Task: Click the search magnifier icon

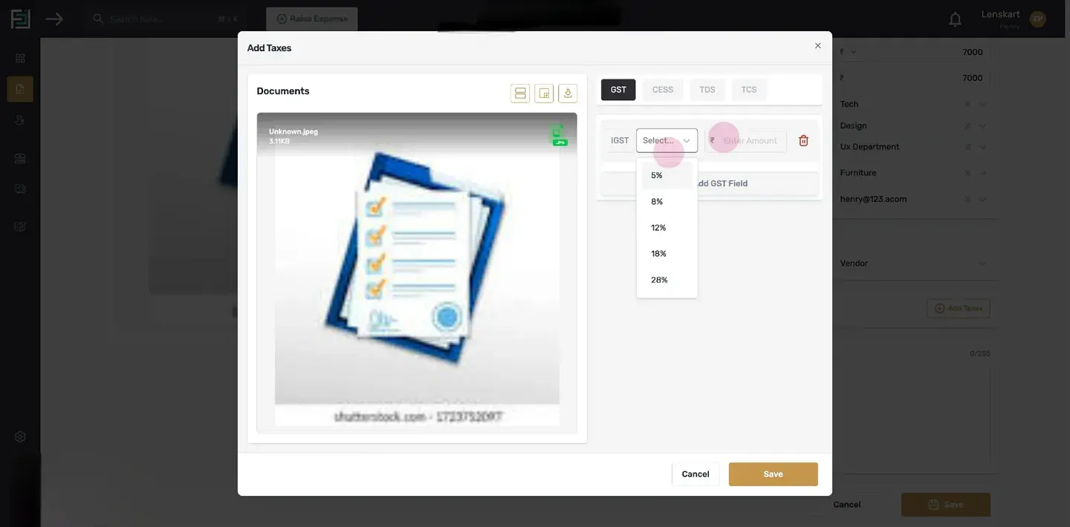Action: click(x=98, y=19)
